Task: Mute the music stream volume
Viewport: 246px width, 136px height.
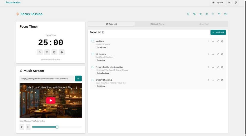Action: pyautogui.click(x=28, y=127)
